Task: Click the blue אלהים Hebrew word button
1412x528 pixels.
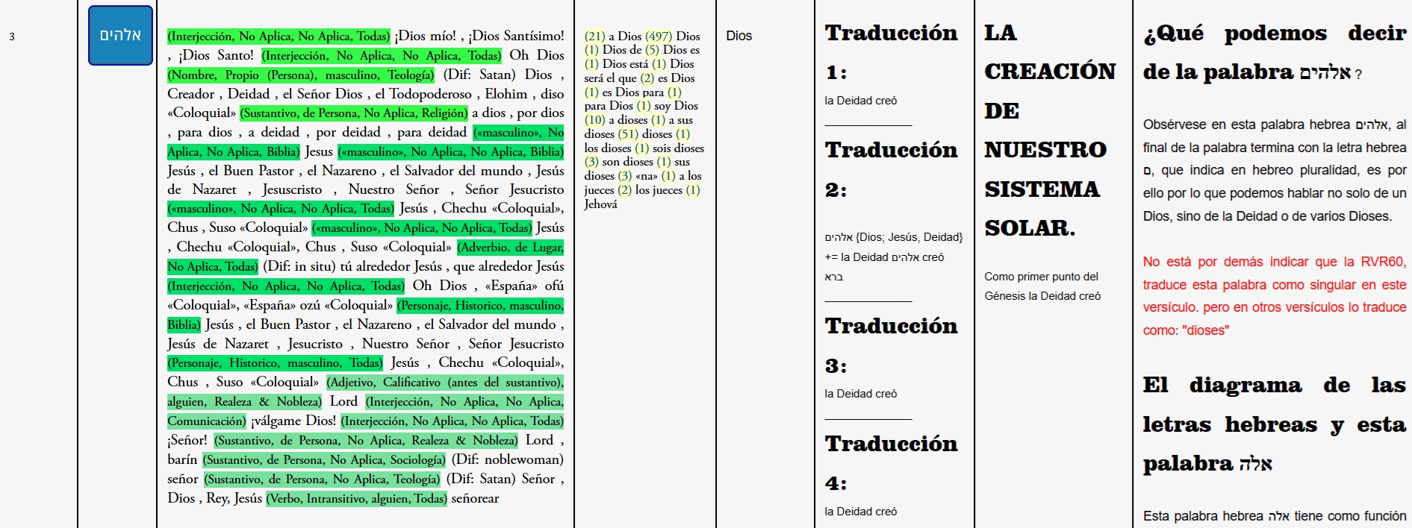Action: click(120, 36)
